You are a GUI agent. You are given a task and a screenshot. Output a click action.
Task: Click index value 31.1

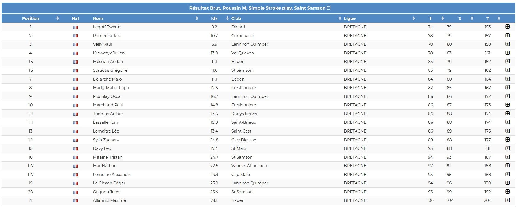[x=214, y=200]
